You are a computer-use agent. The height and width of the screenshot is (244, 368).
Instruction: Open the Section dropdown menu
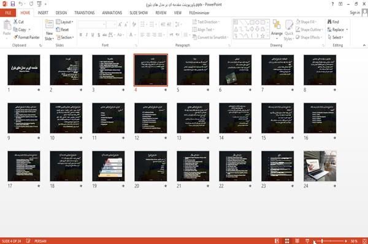click(65, 37)
